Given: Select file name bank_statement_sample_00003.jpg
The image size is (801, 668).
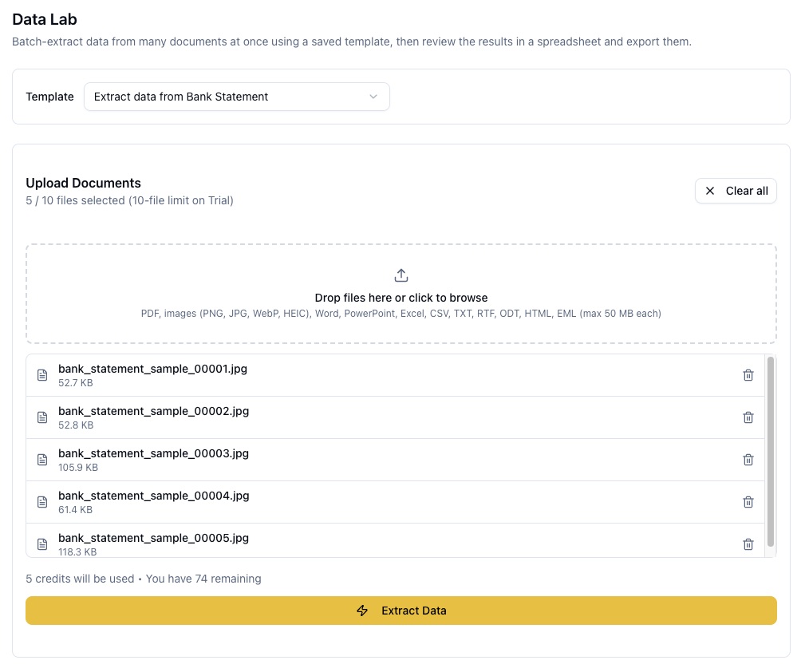Looking at the screenshot, I should pyautogui.click(x=154, y=453).
